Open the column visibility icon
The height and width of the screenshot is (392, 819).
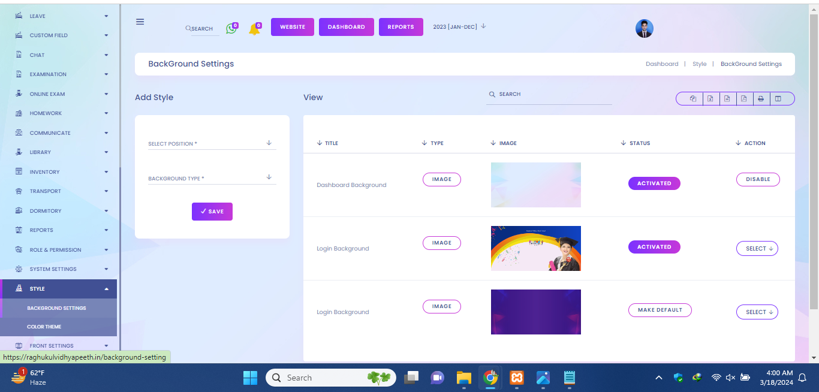coord(778,99)
